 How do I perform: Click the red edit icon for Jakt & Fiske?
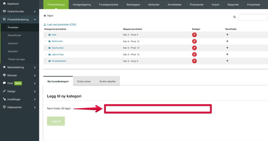click(x=194, y=54)
